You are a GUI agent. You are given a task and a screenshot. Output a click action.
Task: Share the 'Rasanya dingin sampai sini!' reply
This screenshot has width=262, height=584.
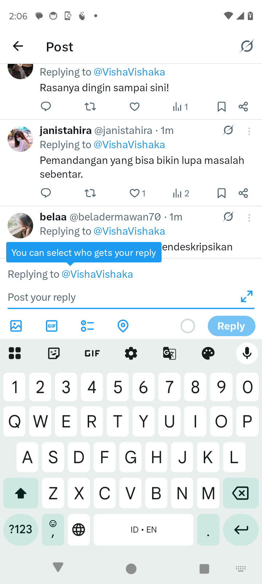point(243,107)
